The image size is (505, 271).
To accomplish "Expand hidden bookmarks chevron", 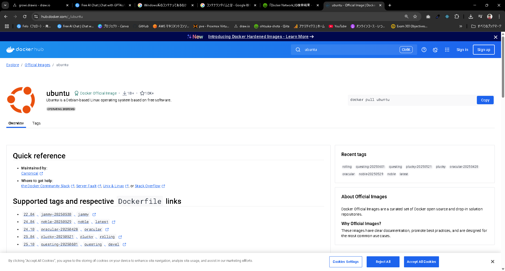I will [x=461, y=26].
